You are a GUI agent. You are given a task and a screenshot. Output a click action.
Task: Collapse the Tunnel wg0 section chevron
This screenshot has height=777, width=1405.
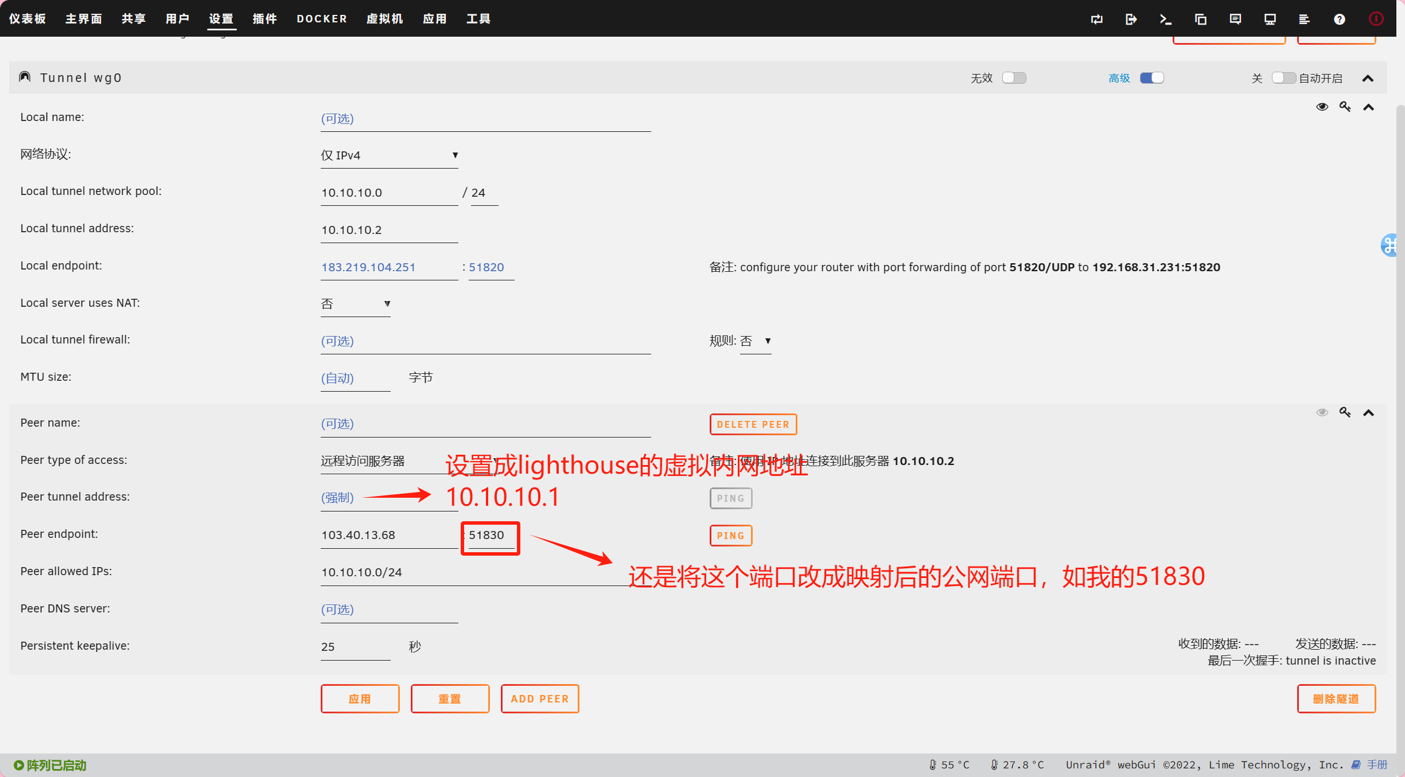pos(1368,79)
